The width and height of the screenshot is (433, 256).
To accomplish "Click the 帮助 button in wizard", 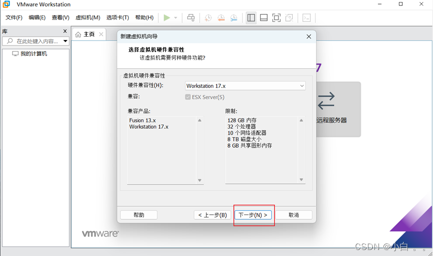I will (139, 215).
